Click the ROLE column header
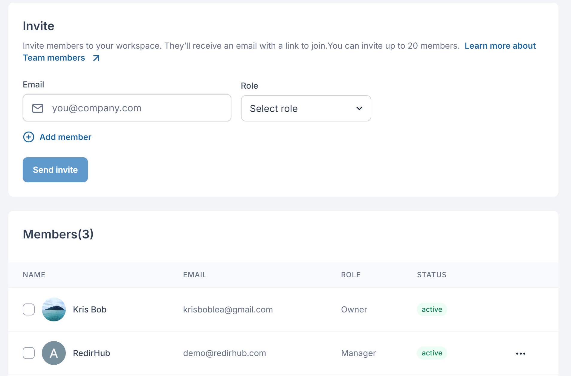 pos(351,275)
